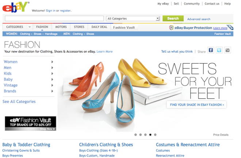Open the All Categories dropdown
Screen dimensions: 241x158
pyautogui.click(x=133, y=19)
